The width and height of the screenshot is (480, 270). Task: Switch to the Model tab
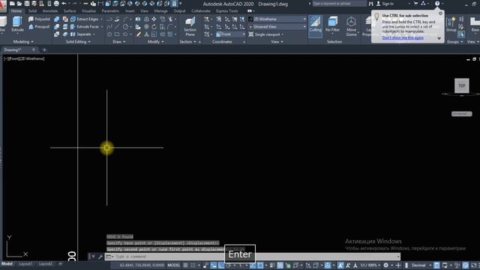click(x=7, y=264)
